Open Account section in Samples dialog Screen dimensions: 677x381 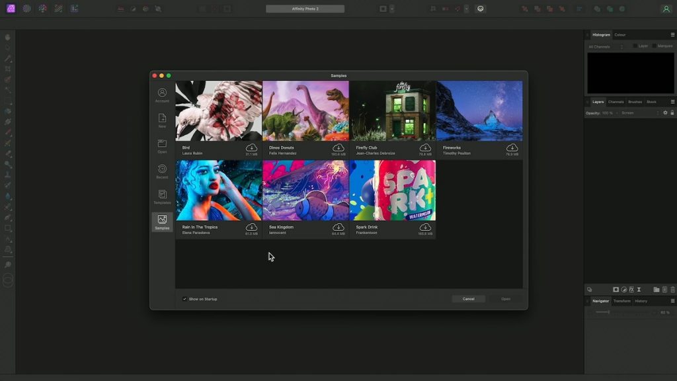(x=162, y=95)
